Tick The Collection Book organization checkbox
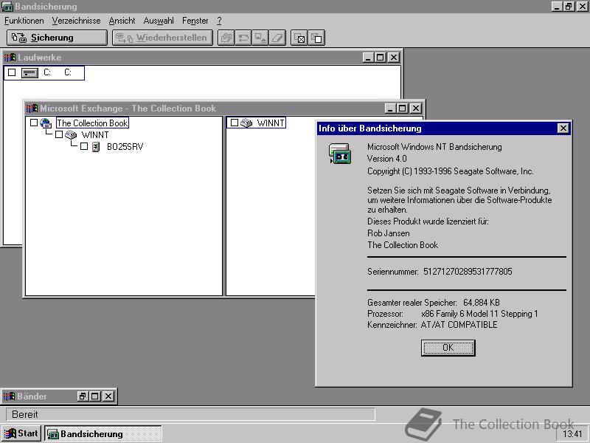 [x=34, y=123]
